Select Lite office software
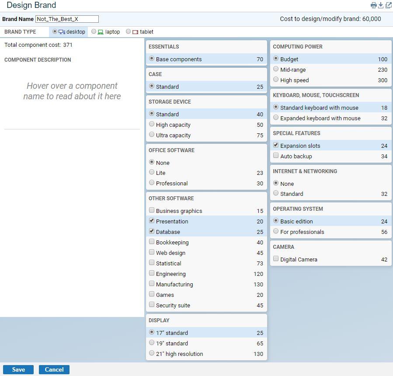The height and width of the screenshot is (376, 393). (x=151, y=172)
